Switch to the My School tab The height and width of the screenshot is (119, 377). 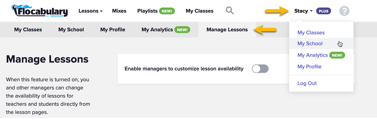click(71, 30)
